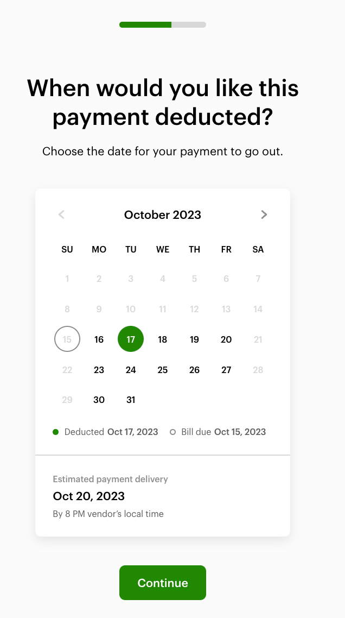Choose October 30 for the deduction

click(99, 400)
